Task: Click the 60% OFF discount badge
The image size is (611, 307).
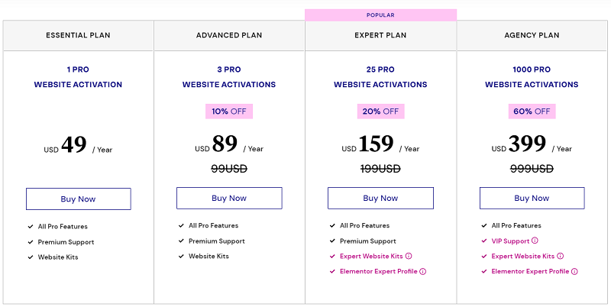Action: 532,111
